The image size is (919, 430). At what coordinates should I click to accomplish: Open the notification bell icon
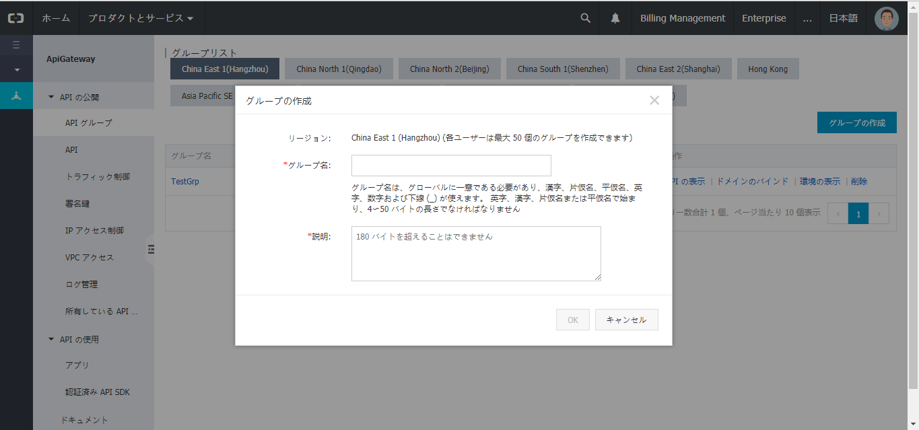615,18
